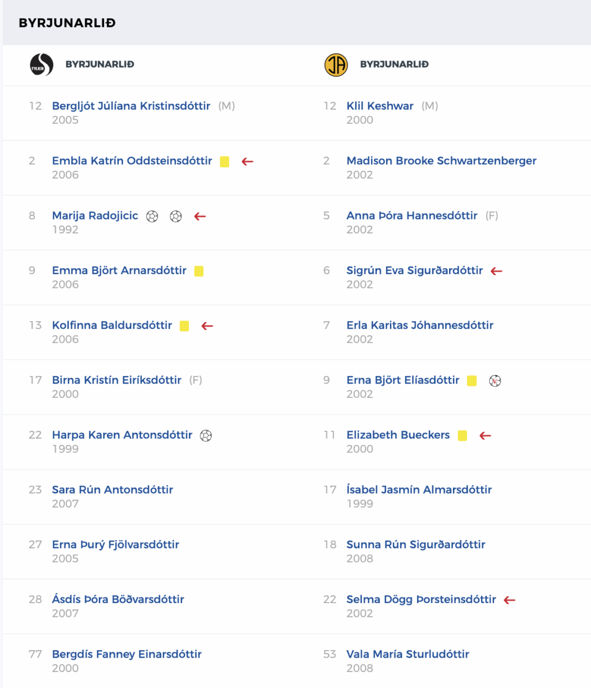Click the ÍA team logo
The image size is (591, 688).
point(336,65)
